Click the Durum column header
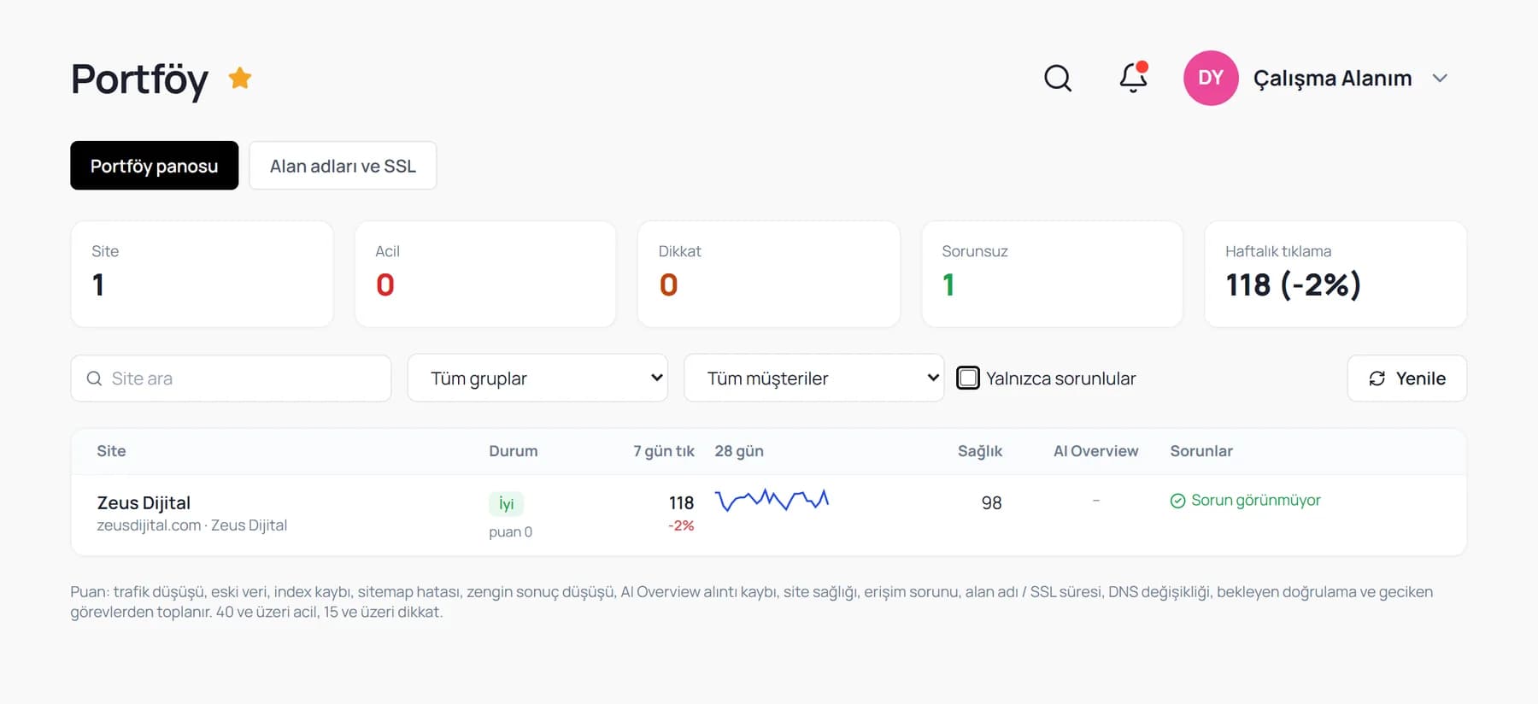The image size is (1538, 704). click(x=514, y=451)
